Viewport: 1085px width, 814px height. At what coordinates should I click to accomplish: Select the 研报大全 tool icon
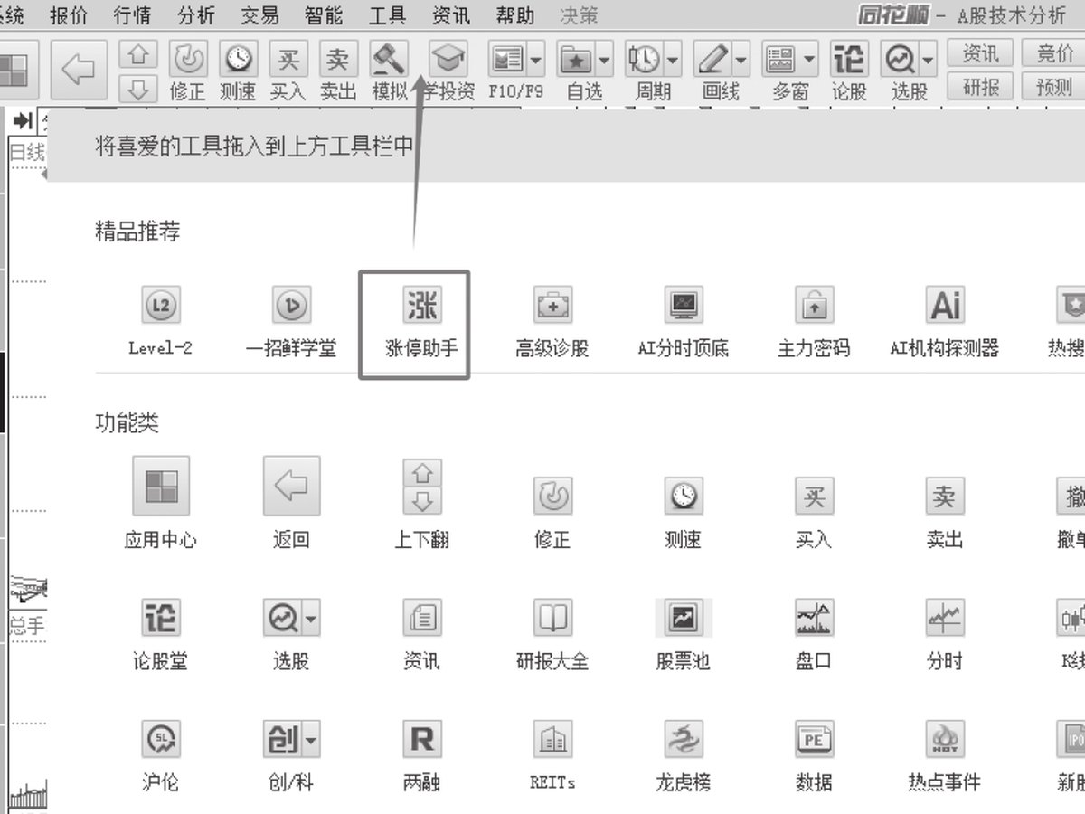pos(552,618)
